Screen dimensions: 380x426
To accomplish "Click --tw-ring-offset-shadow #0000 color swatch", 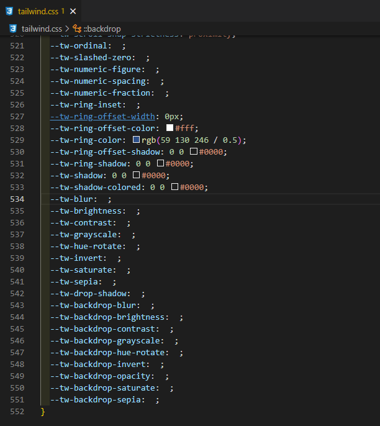I will pyautogui.click(x=194, y=152).
